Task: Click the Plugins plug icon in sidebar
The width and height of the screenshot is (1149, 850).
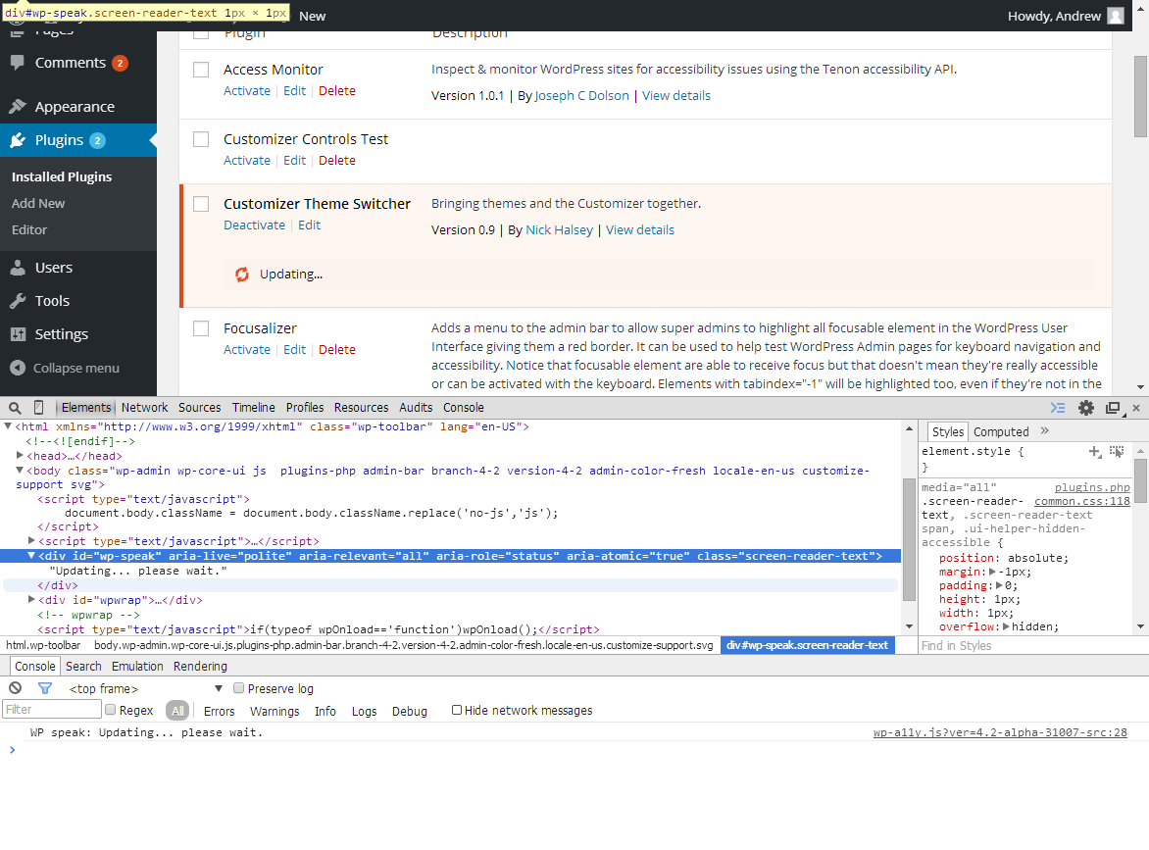Action: (18, 140)
